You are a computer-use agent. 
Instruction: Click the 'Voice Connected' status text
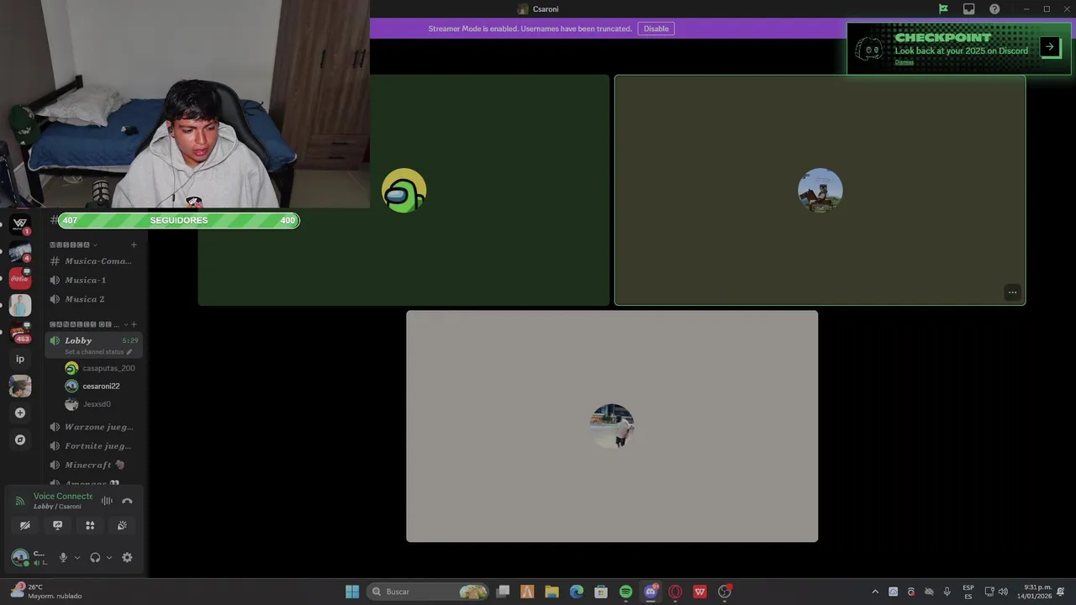pos(63,497)
